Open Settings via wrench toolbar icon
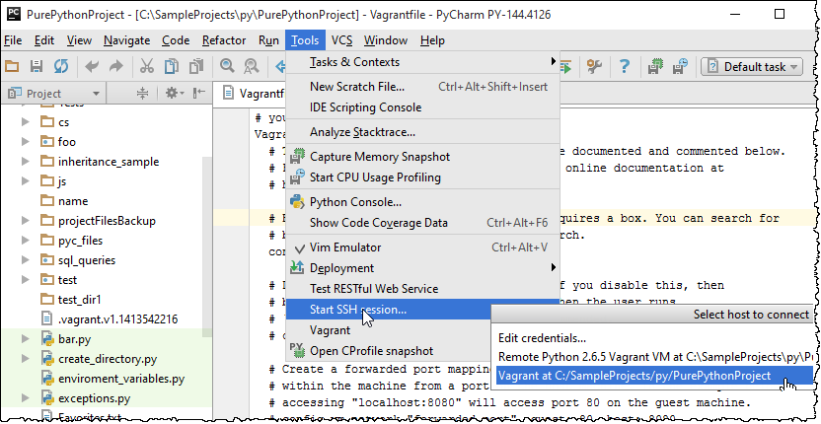 point(594,66)
